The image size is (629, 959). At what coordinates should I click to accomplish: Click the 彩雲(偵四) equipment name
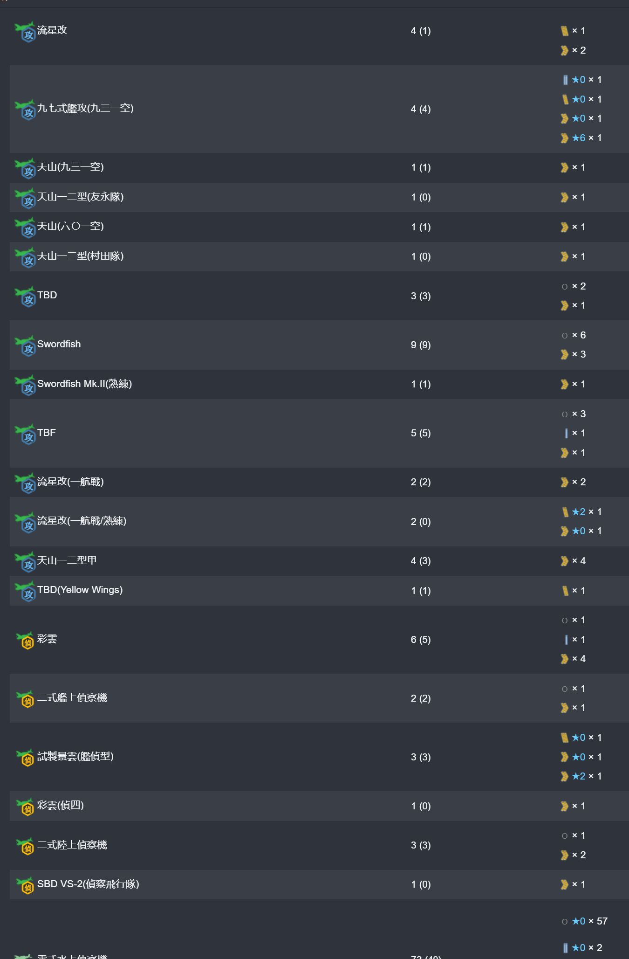(x=61, y=806)
